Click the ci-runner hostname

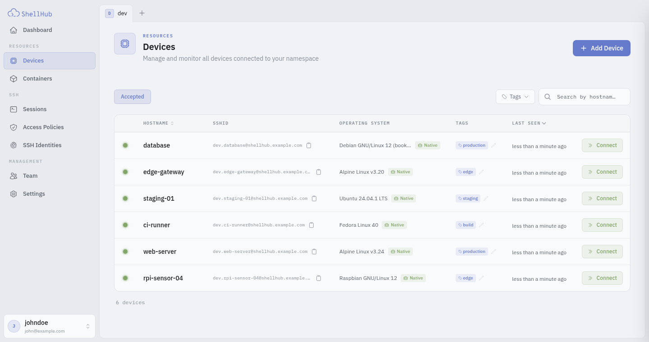click(x=156, y=225)
